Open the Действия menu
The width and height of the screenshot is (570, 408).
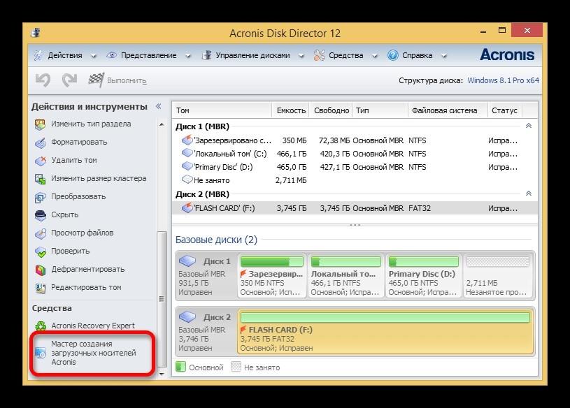click(x=65, y=55)
